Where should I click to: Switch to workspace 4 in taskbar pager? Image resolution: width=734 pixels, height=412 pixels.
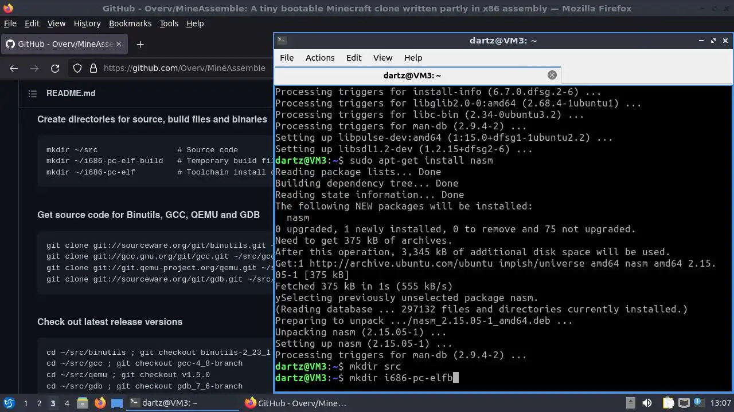(x=67, y=403)
